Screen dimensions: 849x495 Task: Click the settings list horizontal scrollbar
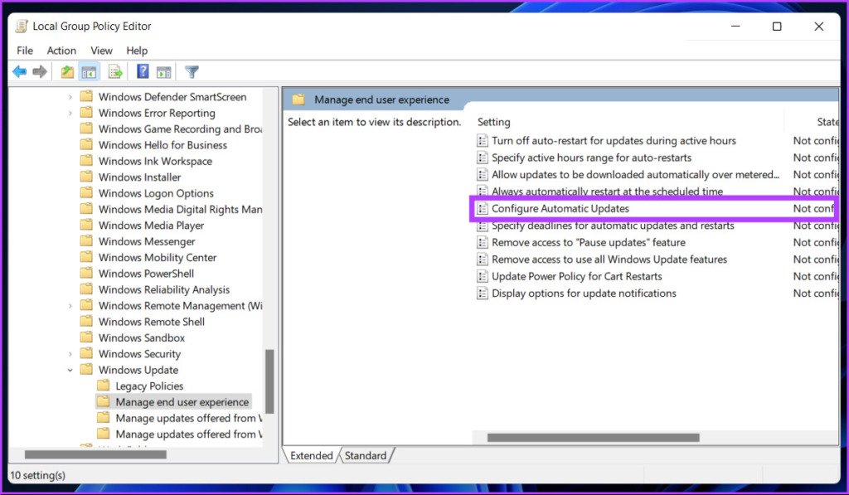(x=593, y=438)
